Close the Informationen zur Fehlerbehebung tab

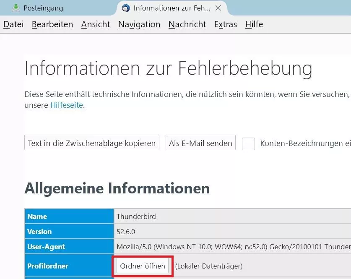click(218, 8)
